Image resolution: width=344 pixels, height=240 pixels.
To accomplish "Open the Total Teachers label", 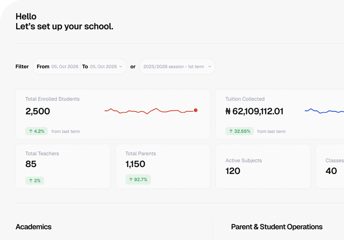I will coord(42,154).
